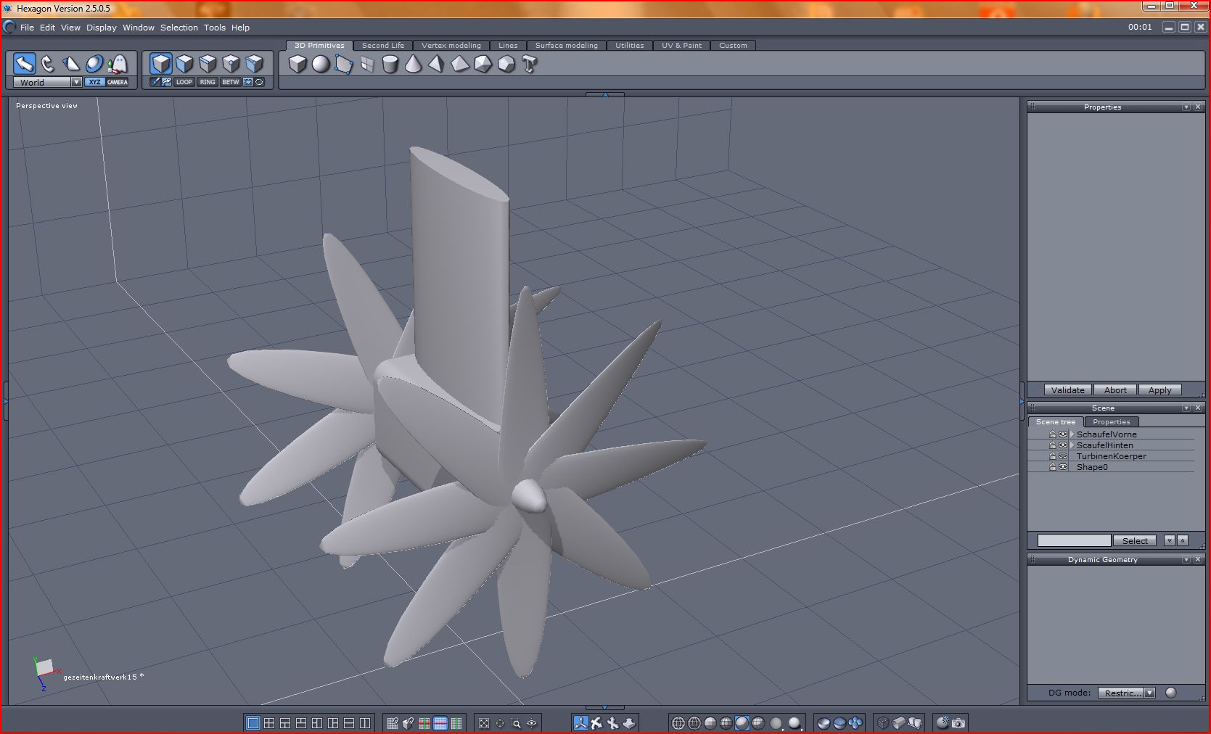The image size is (1211, 734).
Task: Click the Select button in Scene panel
Action: tap(1136, 541)
